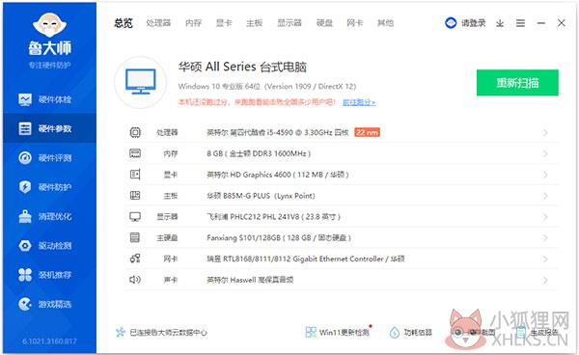Expand the 主硬盘 row chevron
579x355 pixels.
pos(545,237)
